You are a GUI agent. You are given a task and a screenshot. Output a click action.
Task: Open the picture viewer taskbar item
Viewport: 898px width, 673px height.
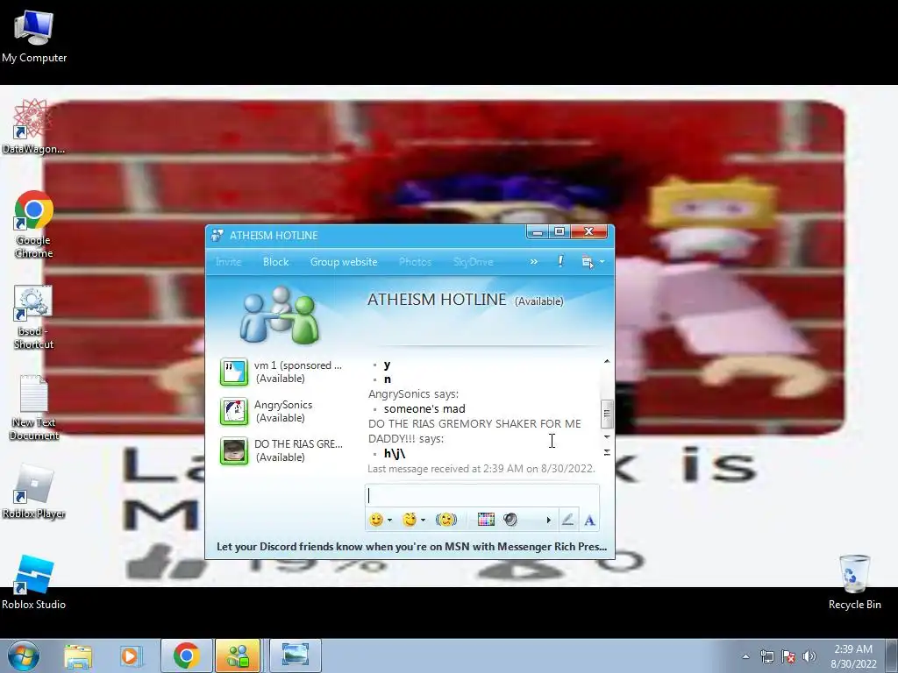tap(296, 655)
